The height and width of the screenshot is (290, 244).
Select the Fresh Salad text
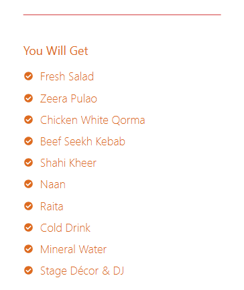(67, 76)
